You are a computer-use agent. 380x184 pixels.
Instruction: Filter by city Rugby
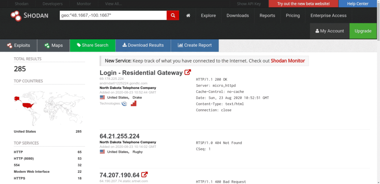(138, 152)
